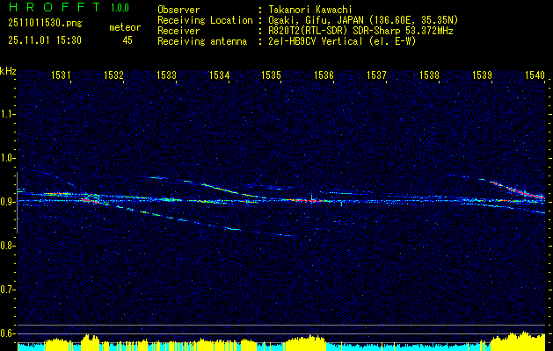Image resolution: width=553 pixels, height=351 pixels.
Task: Select the 0.8 frequency axis label
Action: tap(6, 246)
